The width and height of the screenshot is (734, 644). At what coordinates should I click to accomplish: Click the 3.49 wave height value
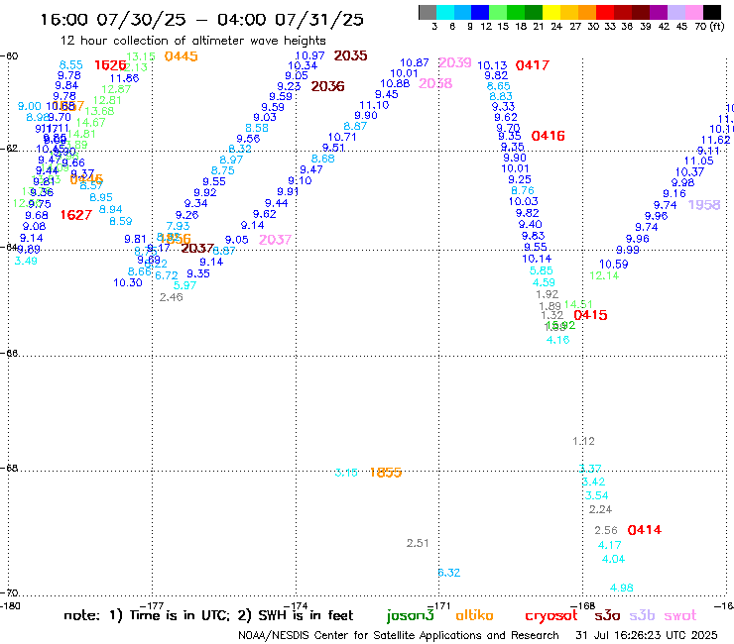pyautogui.click(x=26, y=261)
